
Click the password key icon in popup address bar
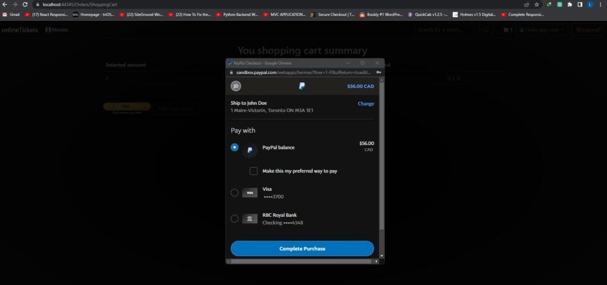378,72
